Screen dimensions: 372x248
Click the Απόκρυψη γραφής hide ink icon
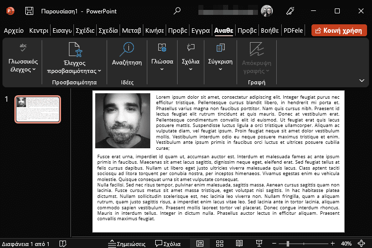[256, 49]
